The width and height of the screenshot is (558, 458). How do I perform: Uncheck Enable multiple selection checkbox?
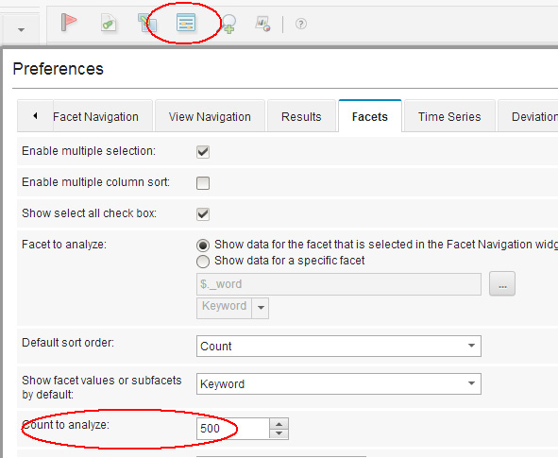203,152
